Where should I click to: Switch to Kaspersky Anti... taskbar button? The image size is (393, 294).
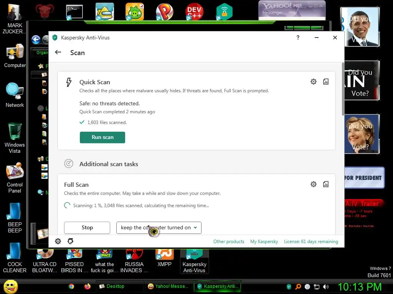218,286
